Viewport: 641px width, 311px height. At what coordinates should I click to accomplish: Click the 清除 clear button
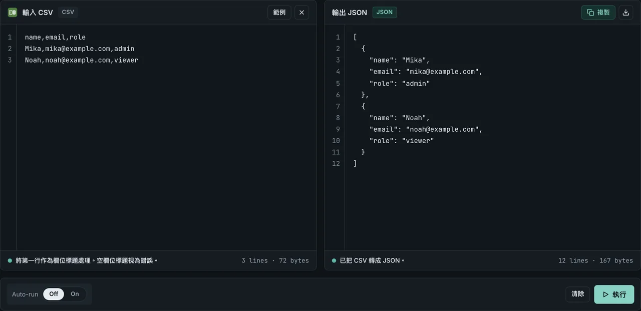(578, 294)
